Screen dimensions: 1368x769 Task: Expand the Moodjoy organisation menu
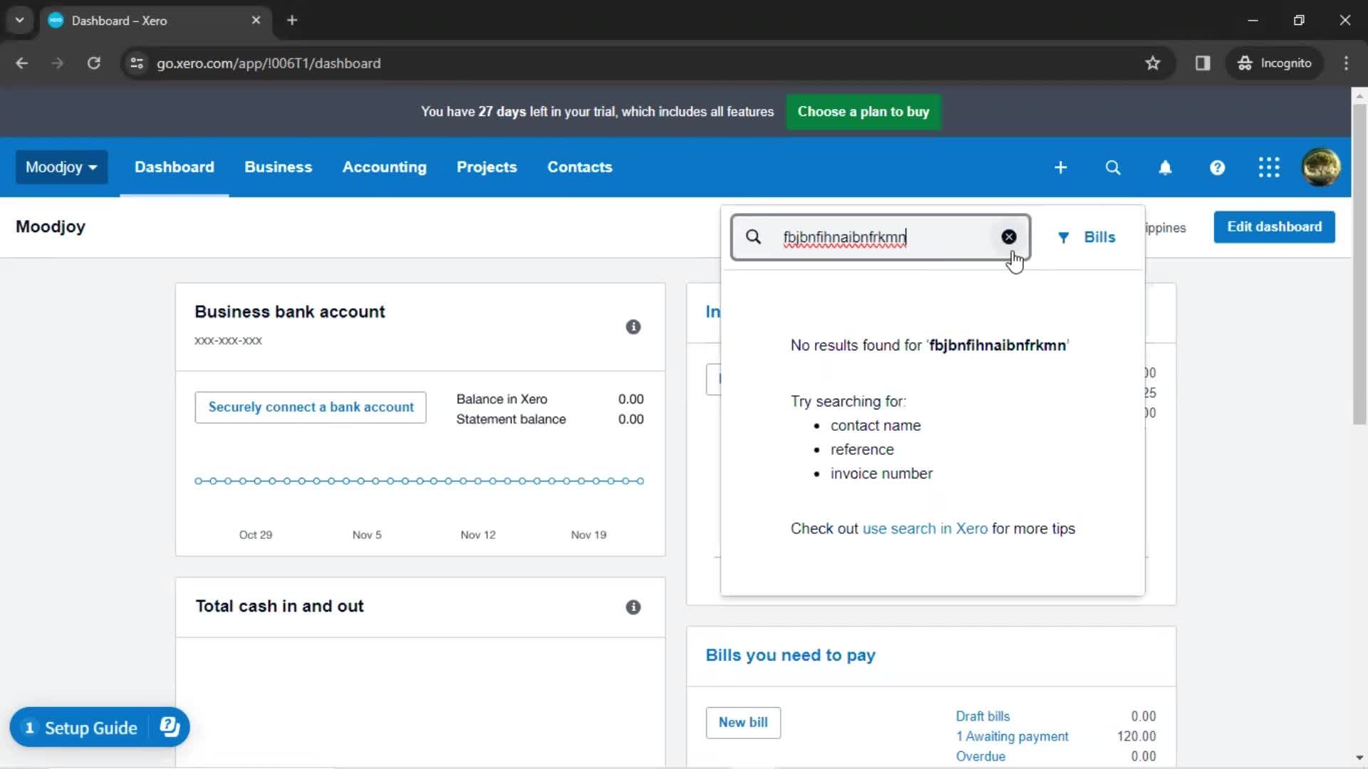pos(61,167)
